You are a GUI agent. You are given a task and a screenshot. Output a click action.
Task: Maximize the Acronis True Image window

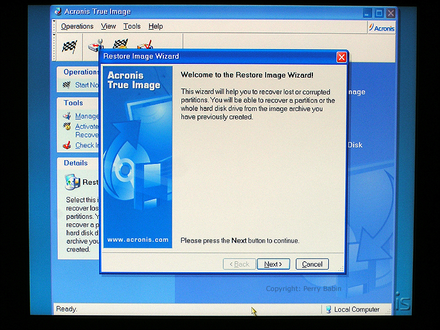click(x=379, y=13)
